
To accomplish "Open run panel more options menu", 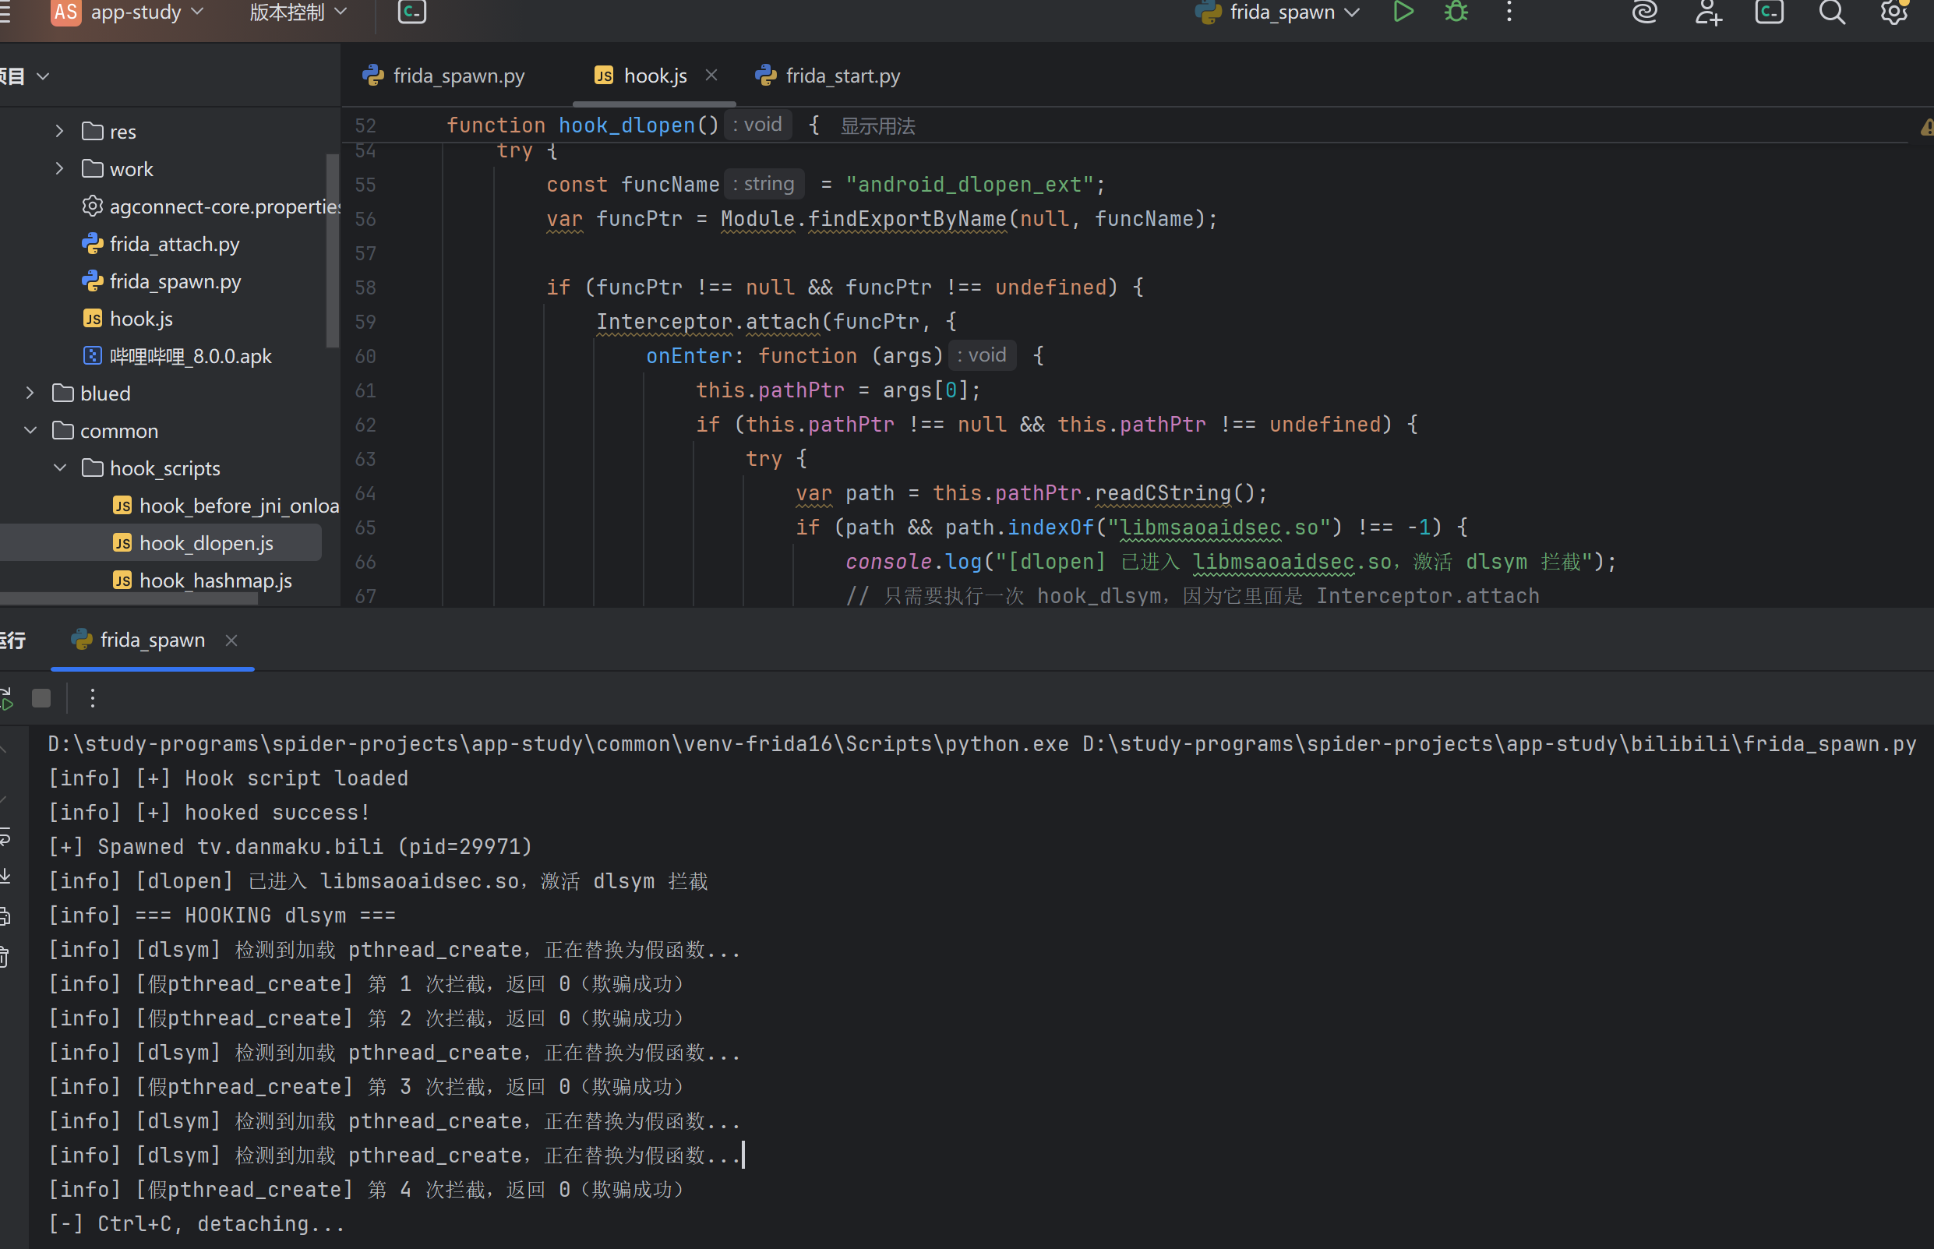I will point(93,698).
